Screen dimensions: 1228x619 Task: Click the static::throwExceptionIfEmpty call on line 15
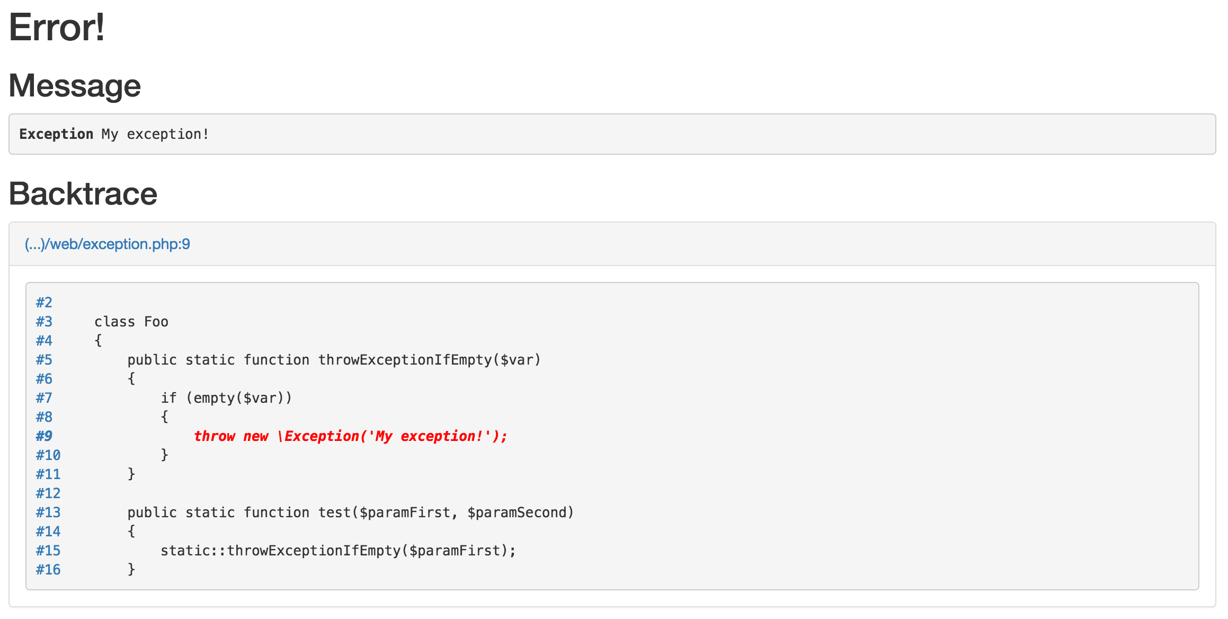338,551
